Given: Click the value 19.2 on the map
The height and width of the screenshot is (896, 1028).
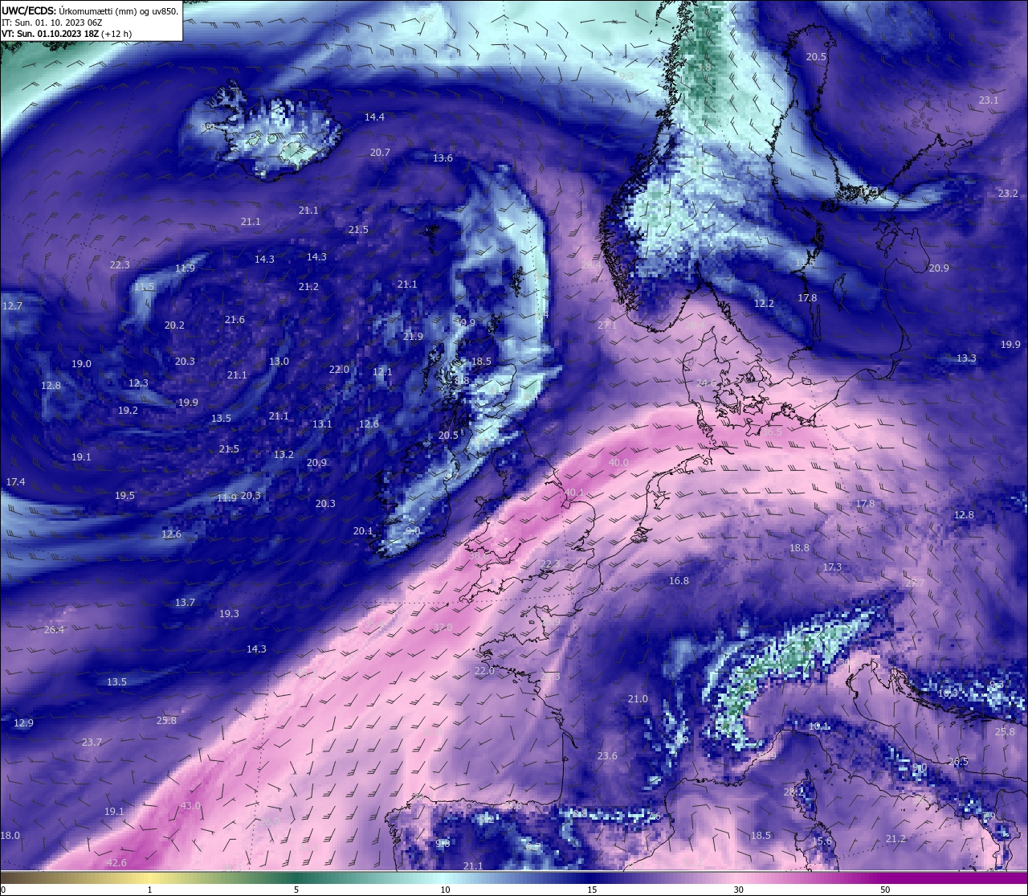Looking at the screenshot, I should (x=128, y=411).
